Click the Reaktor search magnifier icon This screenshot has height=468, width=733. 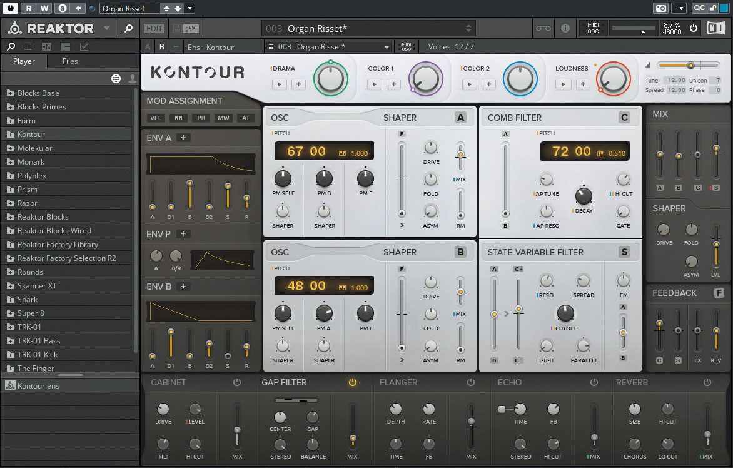(129, 29)
